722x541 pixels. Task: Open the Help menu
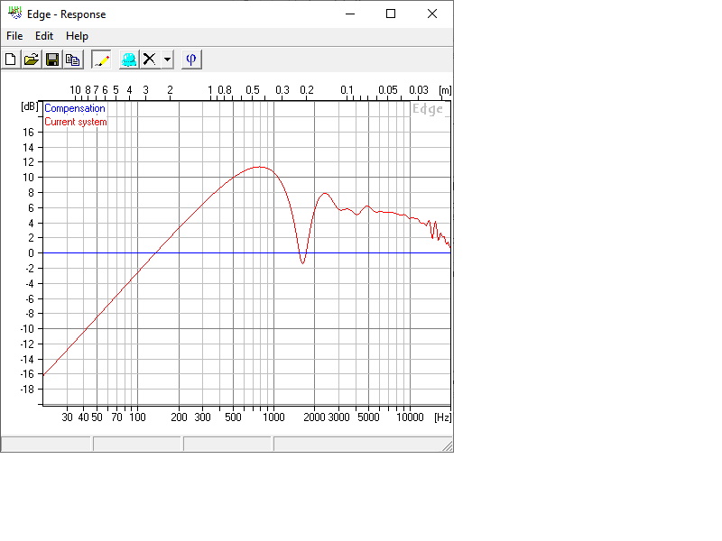77,36
